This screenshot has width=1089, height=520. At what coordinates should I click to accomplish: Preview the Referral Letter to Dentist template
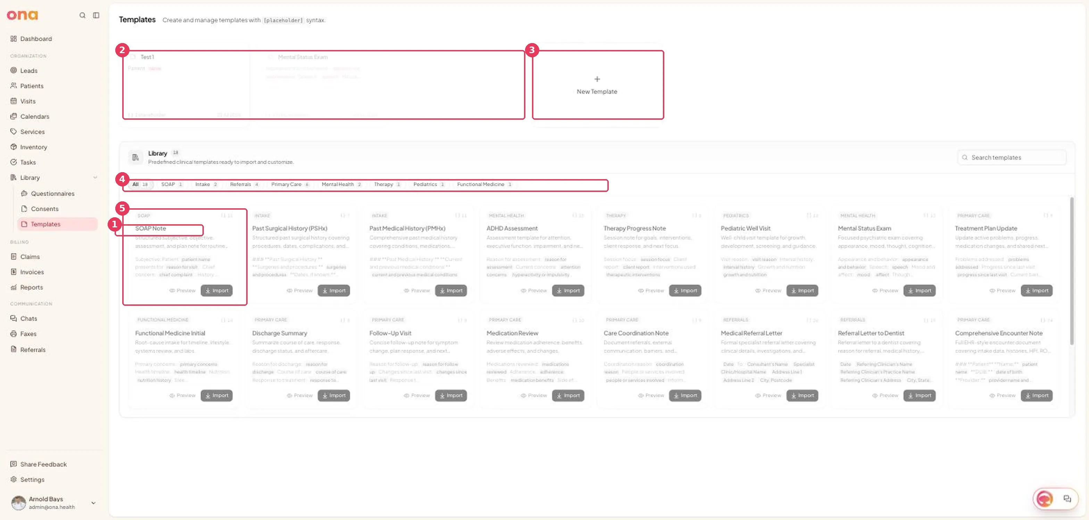pos(885,395)
